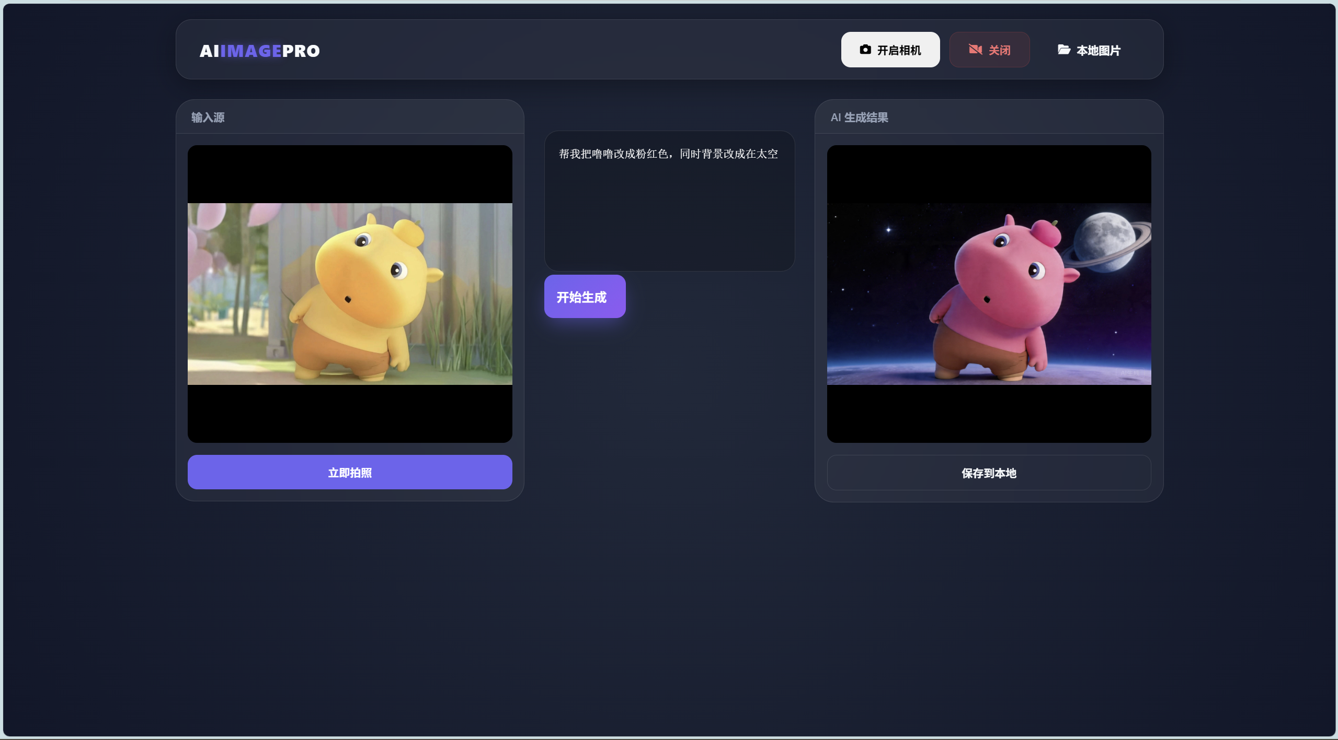Click the 输入源 panel header
1338x740 pixels.
(208, 118)
